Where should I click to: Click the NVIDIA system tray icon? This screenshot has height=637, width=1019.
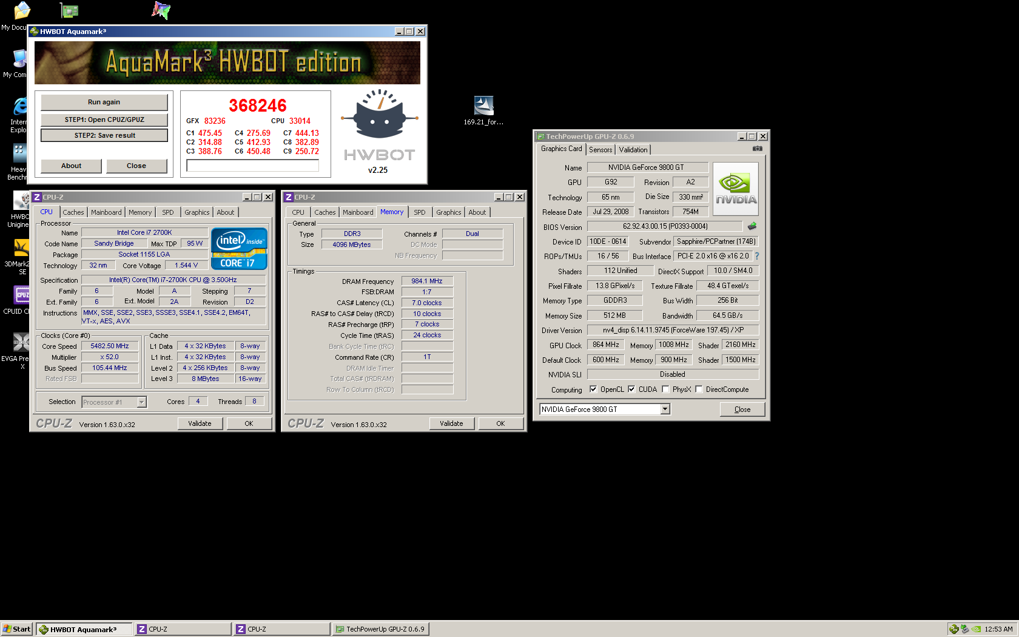point(976,629)
